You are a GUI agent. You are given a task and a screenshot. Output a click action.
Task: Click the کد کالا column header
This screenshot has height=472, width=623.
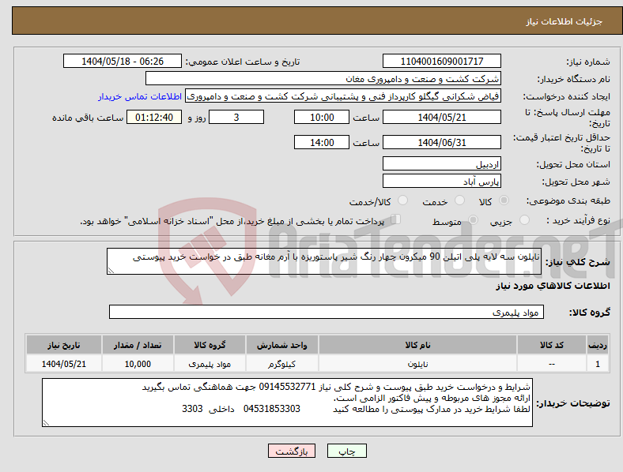552,345
